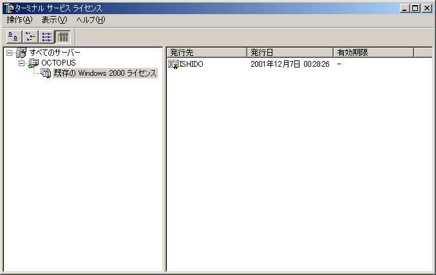Select the details view toolbar button
The height and width of the screenshot is (275, 436).
pos(63,37)
